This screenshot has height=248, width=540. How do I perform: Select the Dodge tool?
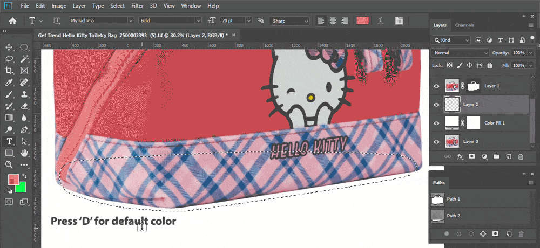(x=9, y=129)
